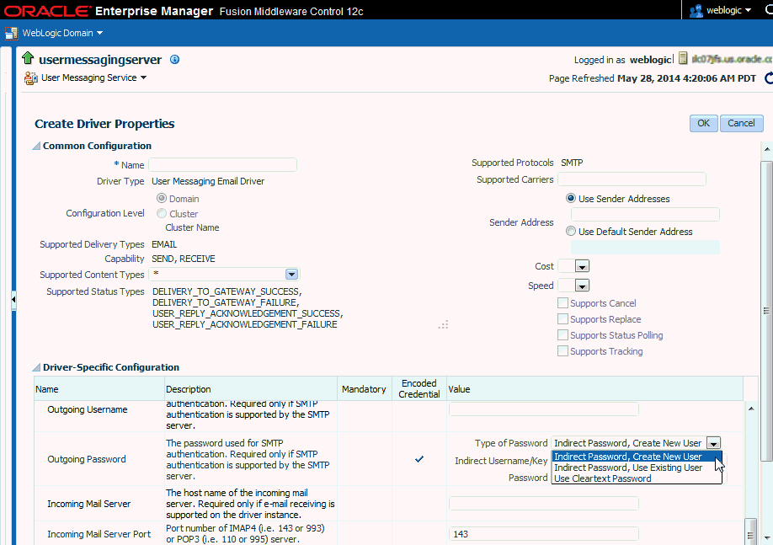Toggle the Supports Tracking checkbox
The width and height of the screenshot is (773, 545).
click(x=562, y=350)
